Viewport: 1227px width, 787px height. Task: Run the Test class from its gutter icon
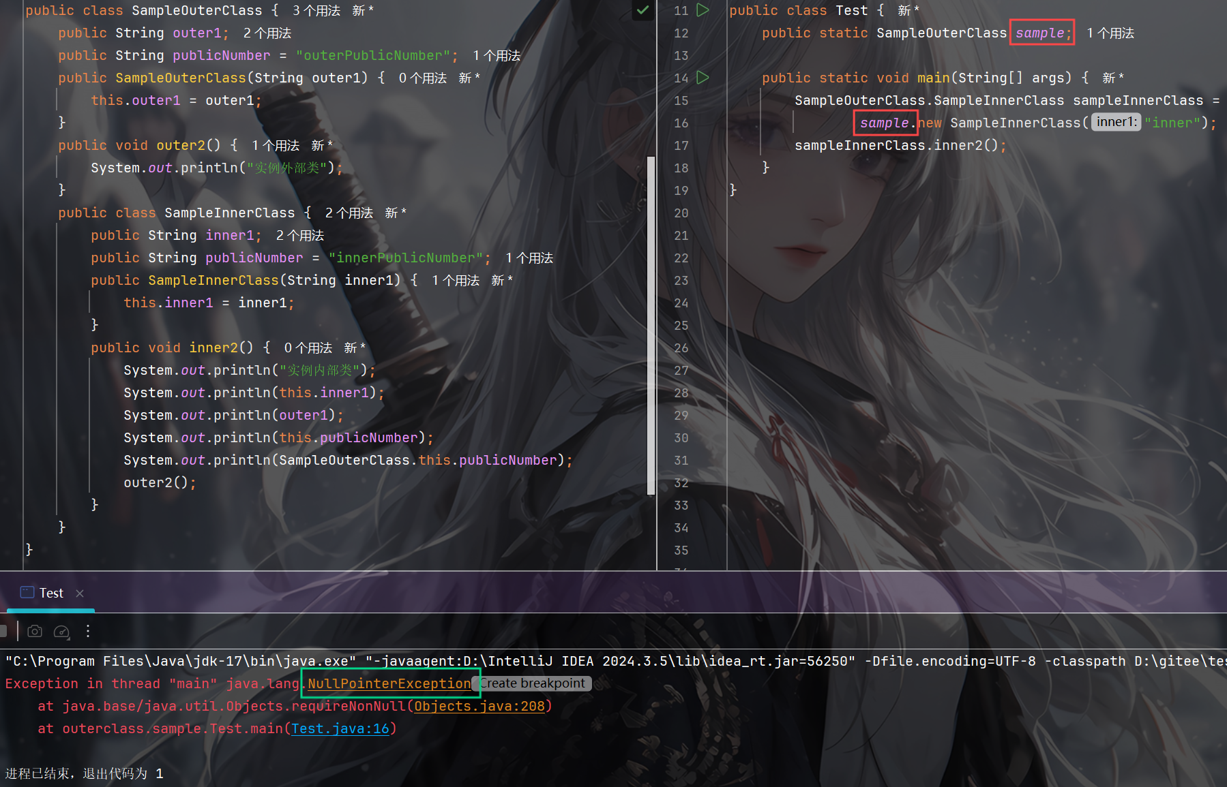(703, 10)
